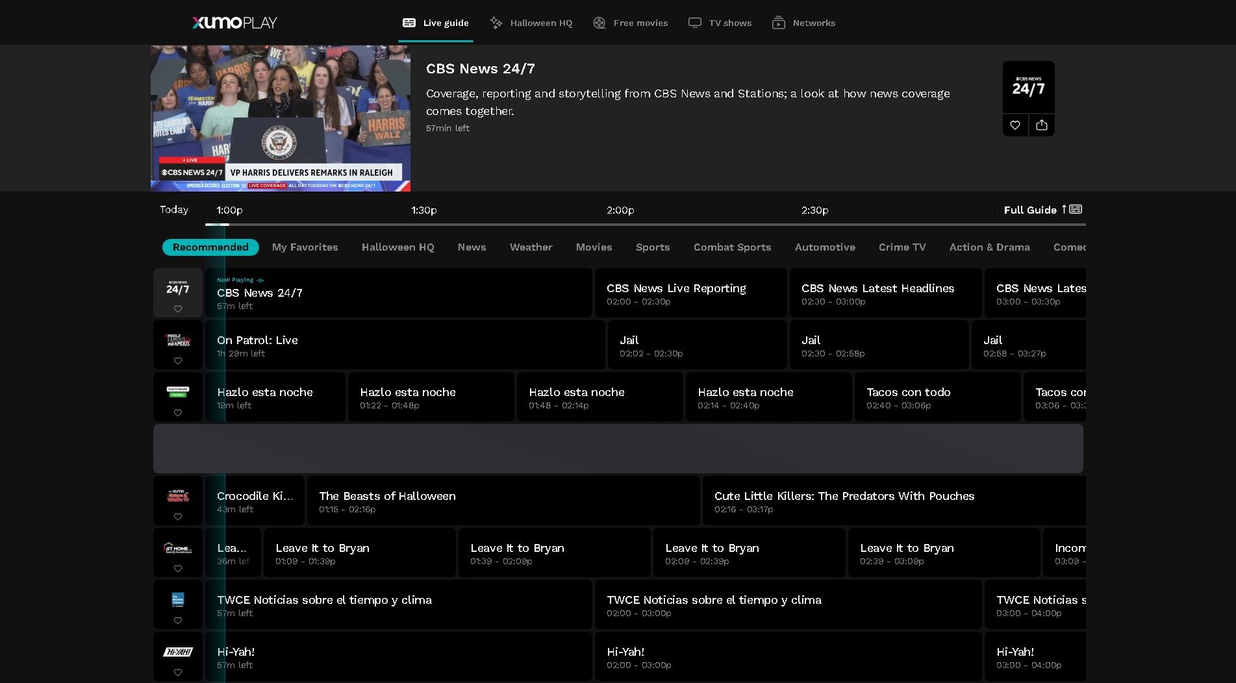Select Jail airing 02:30 - 02:58p
Screen dimensions: 1236x683
(x=879, y=345)
